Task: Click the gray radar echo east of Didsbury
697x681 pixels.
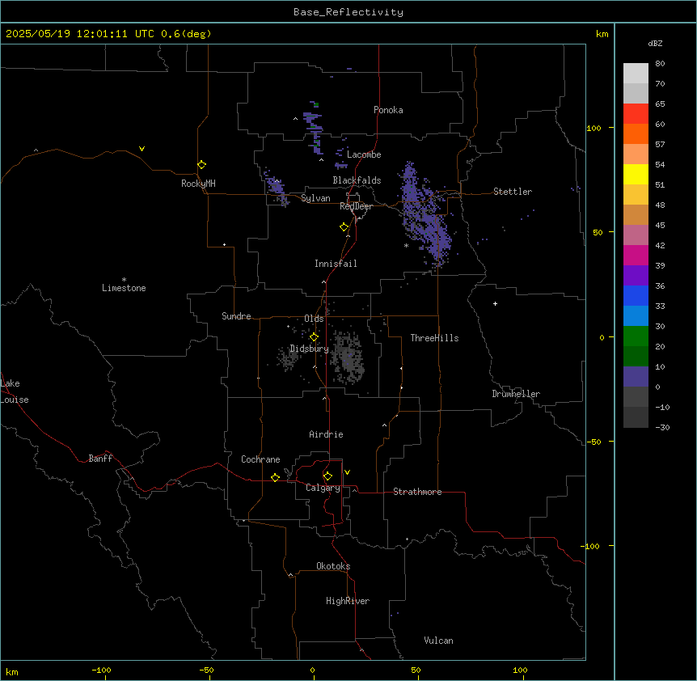Action: click(x=348, y=357)
